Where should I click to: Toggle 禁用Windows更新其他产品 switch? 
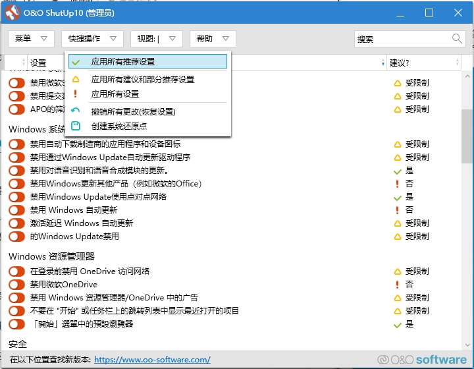pyautogui.click(x=16, y=184)
